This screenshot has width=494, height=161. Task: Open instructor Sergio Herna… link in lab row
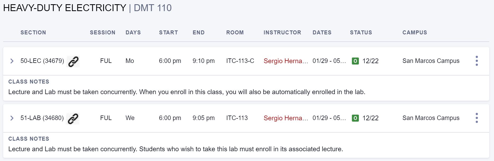pos(286,118)
